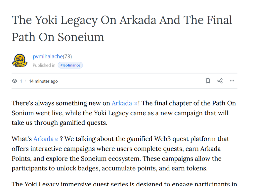Click the paragraph describing Arkada Points
The image size is (254, 186).
pyautogui.click(x=120, y=154)
